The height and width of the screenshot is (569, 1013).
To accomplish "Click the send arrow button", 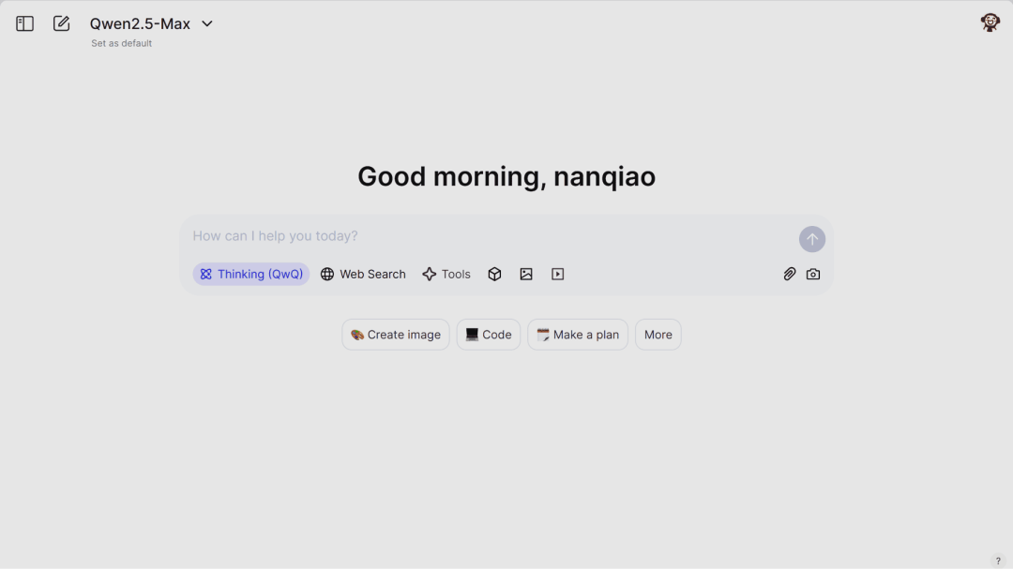I will pos(812,239).
